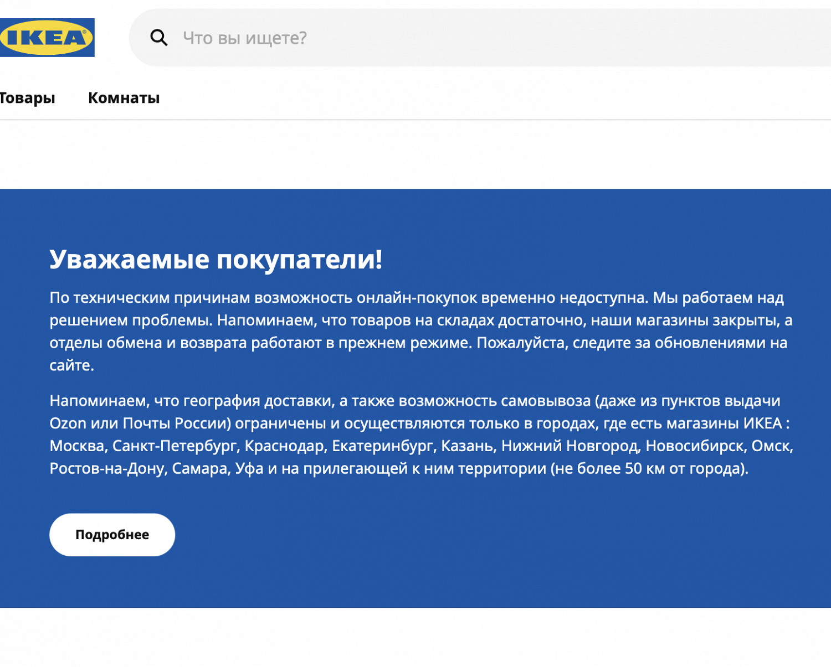The height and width of the screenshot is (667, 831).
Task: Click the Подробнее button
Action: point(112,535)
